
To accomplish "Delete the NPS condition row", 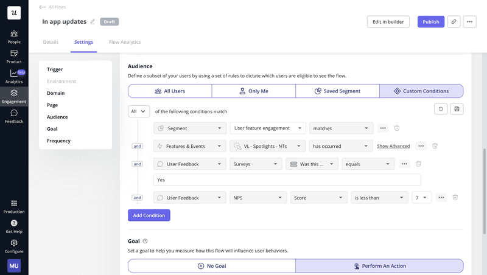I will click(x=455, y=197).
